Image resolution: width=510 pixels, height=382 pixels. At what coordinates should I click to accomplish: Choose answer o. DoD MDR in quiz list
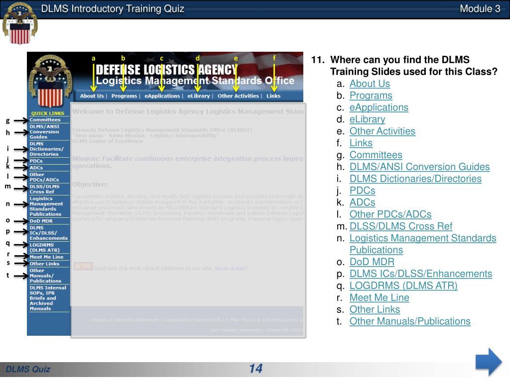click(x=372, y=262)
